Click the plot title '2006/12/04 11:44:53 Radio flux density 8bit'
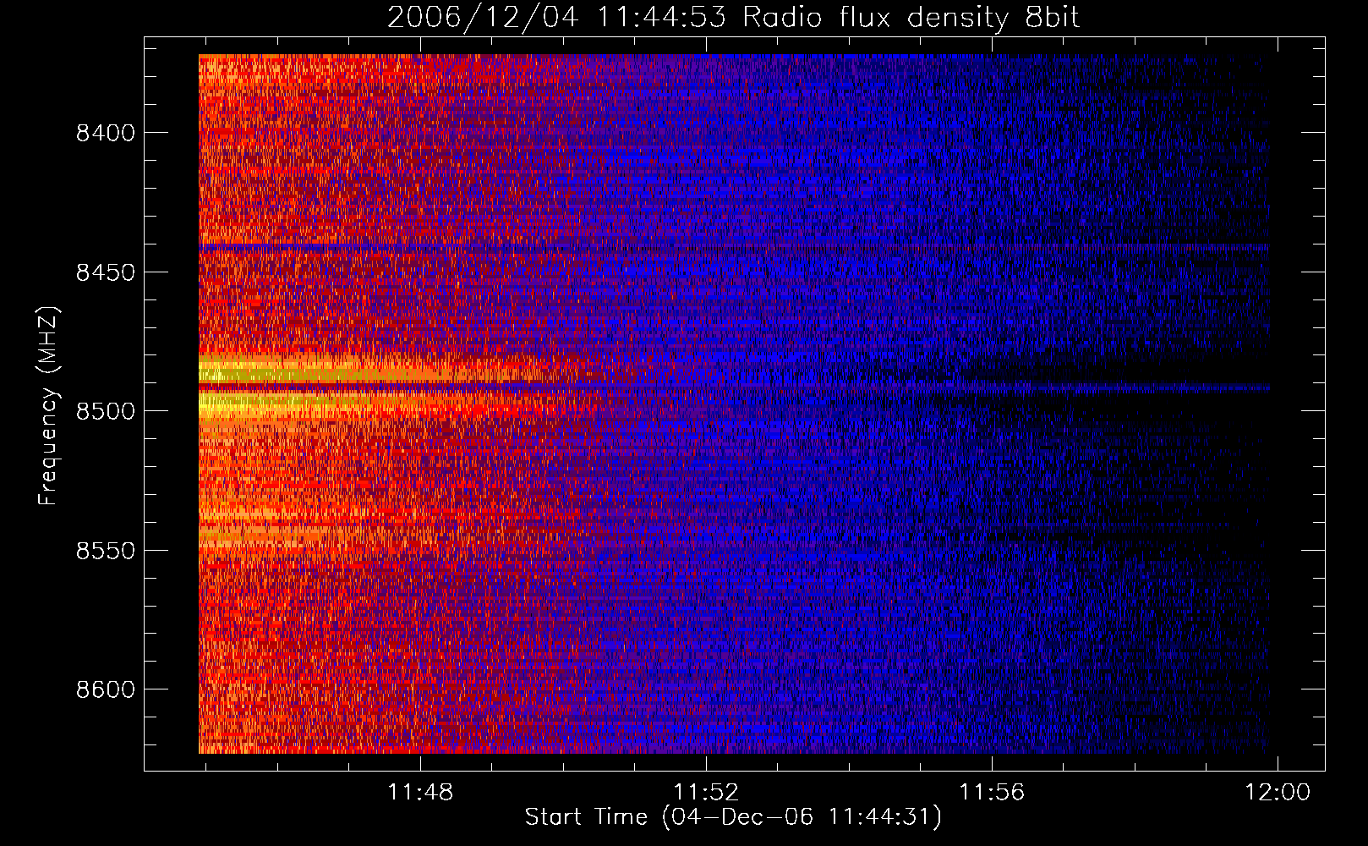This screenshot has width=1368, height=846. [733, 18]
